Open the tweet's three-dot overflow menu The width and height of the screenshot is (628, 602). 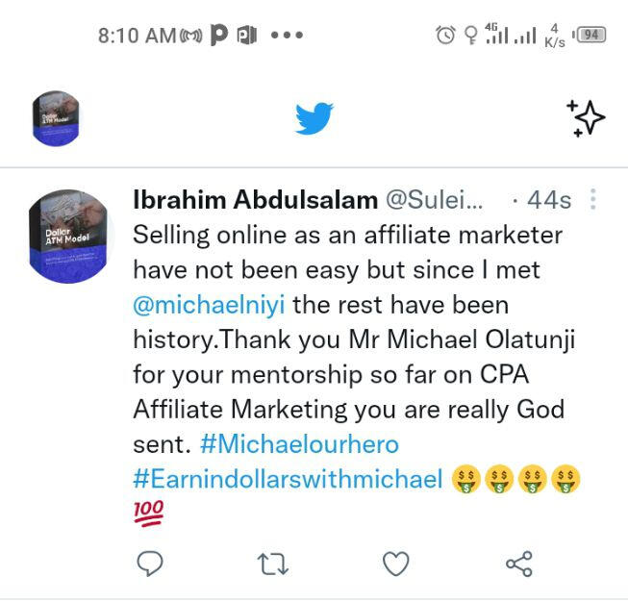point(592,200)
